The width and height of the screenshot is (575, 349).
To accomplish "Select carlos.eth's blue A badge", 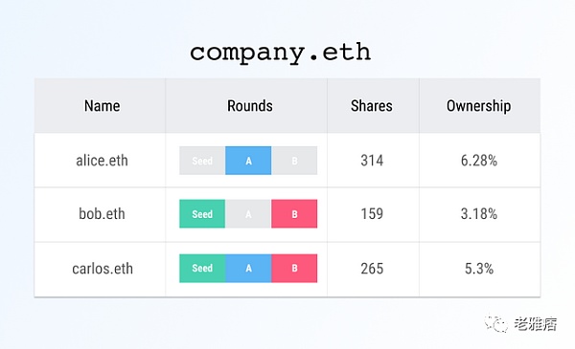I will tap(248, 268).
